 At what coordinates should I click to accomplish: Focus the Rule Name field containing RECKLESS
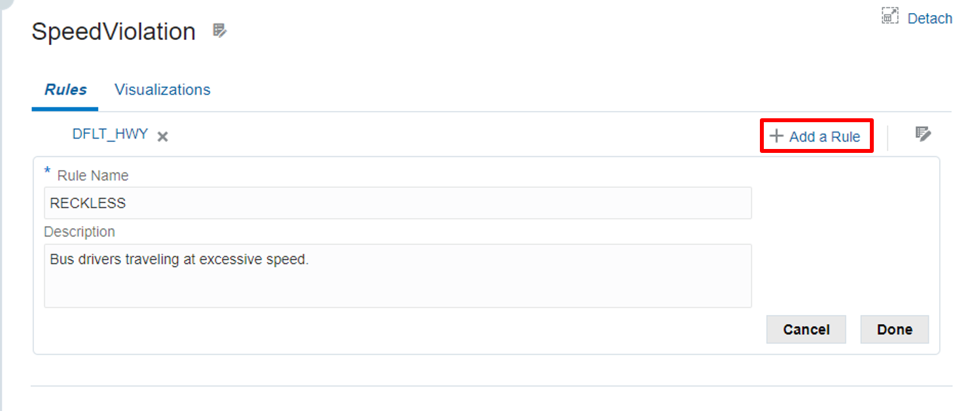click(397, 203)
